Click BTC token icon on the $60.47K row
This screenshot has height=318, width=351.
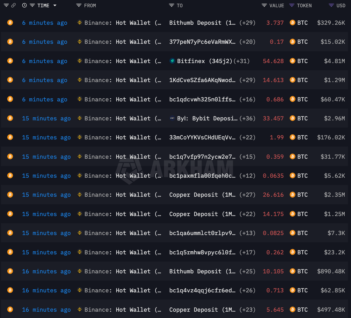pyautogui.click(x=292, y=99)
